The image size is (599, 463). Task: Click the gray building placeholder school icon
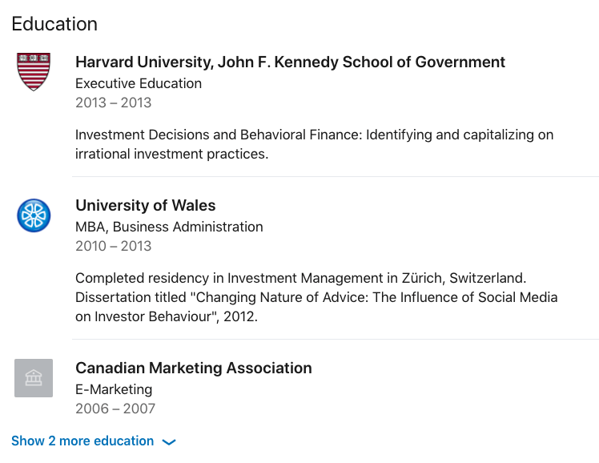click(34, 378)
